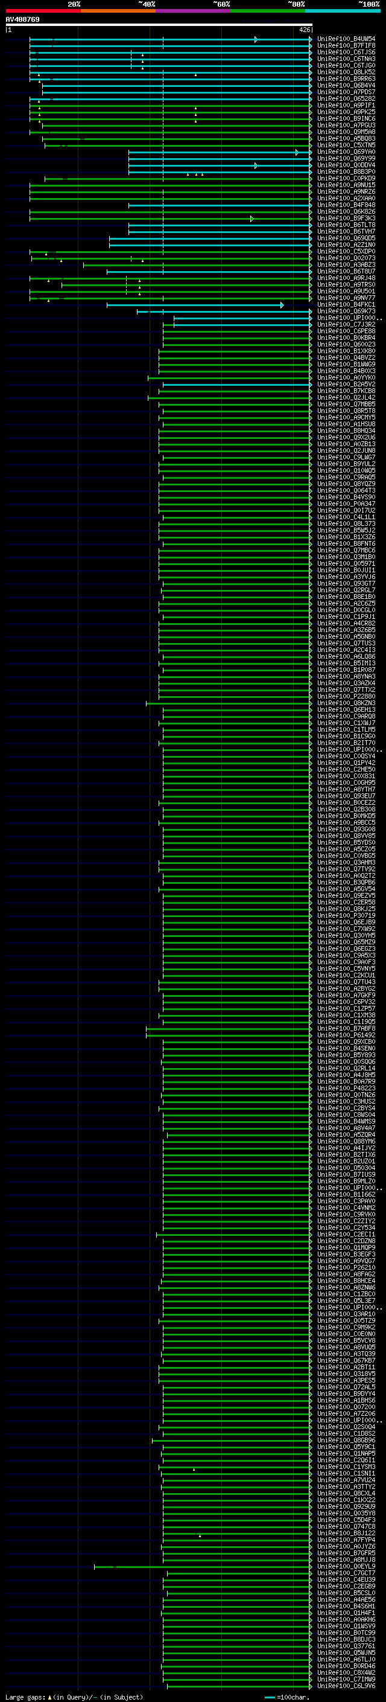Select label UniRef100_Q0DDY4

[346, 165]
